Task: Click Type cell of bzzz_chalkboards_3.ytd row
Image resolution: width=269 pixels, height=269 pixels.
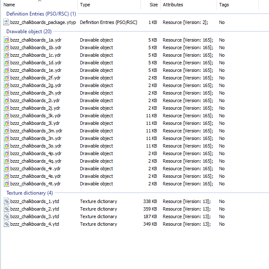Action: point(98,216)
